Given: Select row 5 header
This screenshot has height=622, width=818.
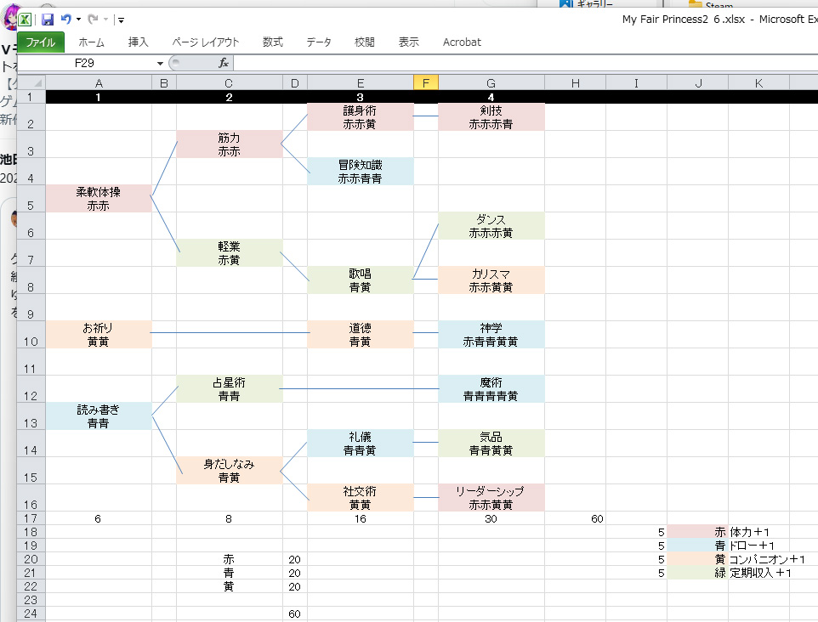Looking at the screenshot, I should (x=31, y=198).
